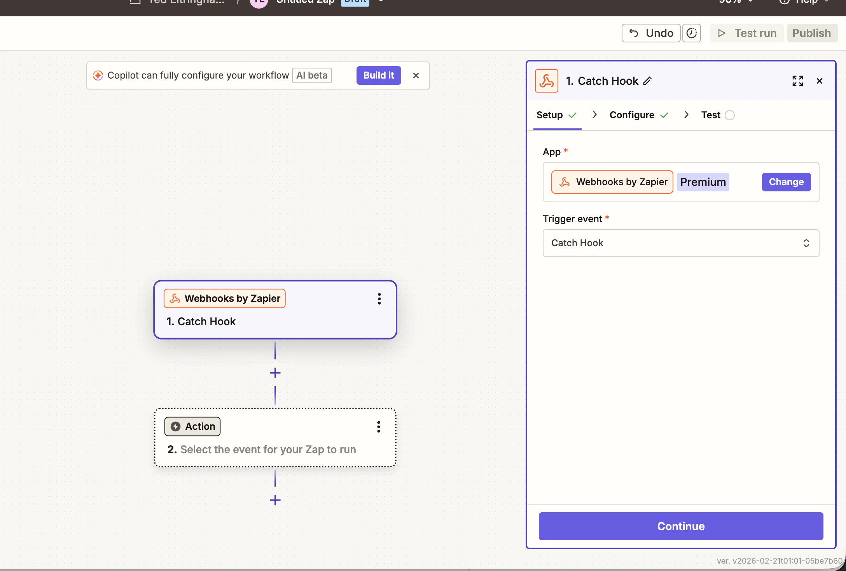Click the Test step status circle
The image size is (846, 571).
(x=731, y=115)
